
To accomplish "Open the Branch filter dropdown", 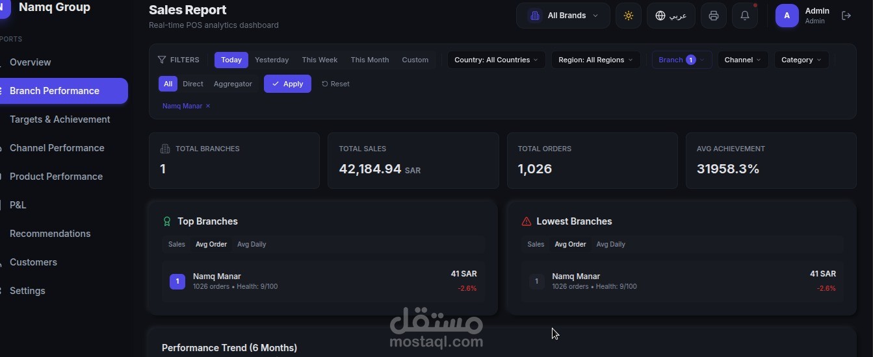I will tap(682, 60).
